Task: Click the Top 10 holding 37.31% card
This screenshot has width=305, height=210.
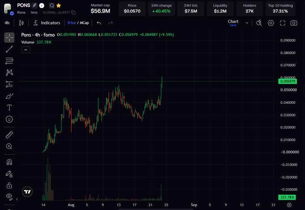Action: 280,9
